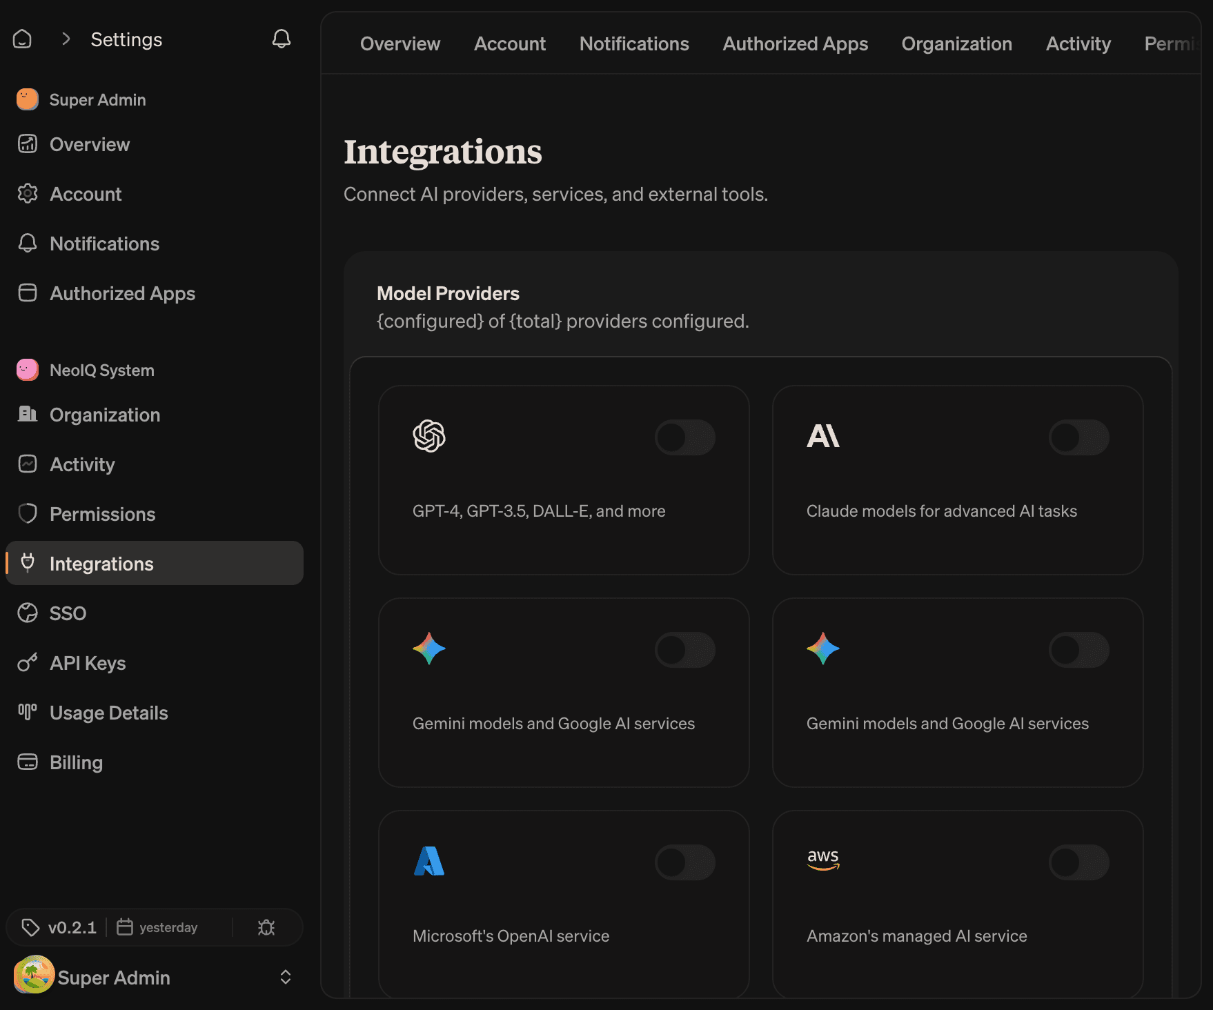
Task: Click the home icon in the breadcrumb
Action: click(22, 39)
